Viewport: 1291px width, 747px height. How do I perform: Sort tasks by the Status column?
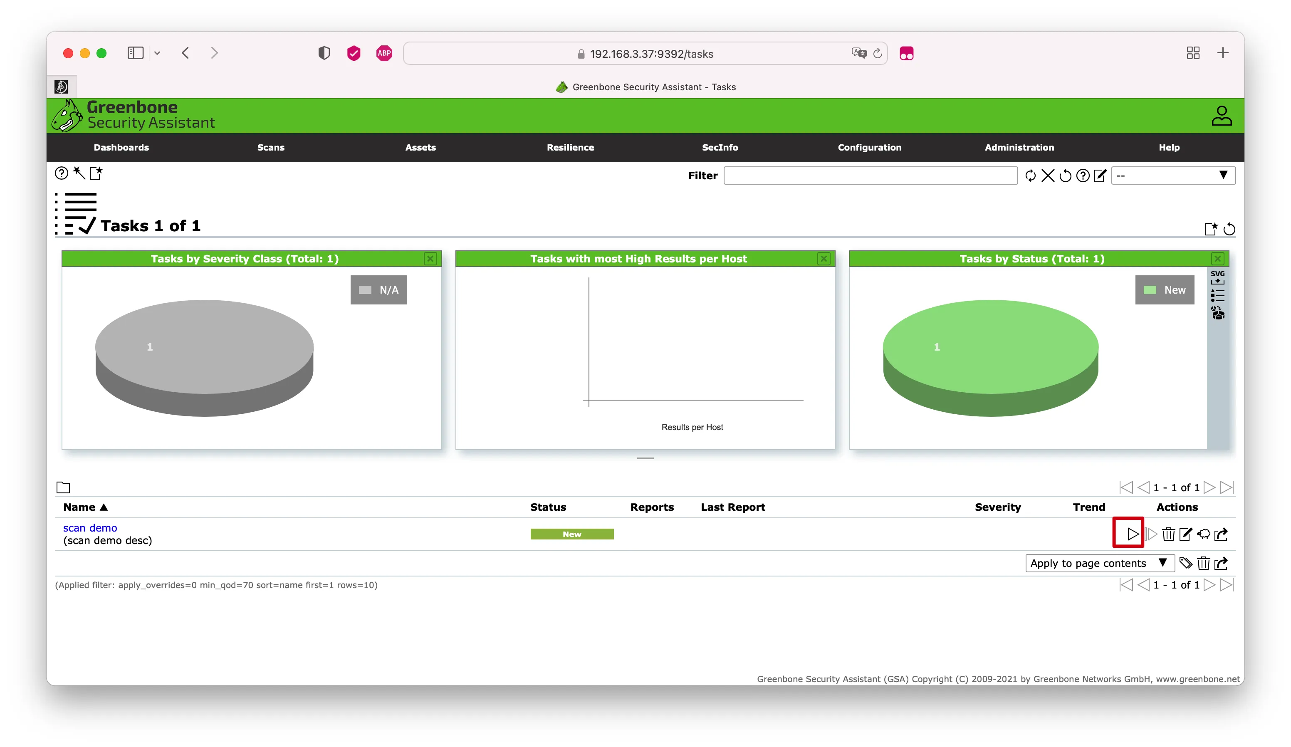pos(548,507)
